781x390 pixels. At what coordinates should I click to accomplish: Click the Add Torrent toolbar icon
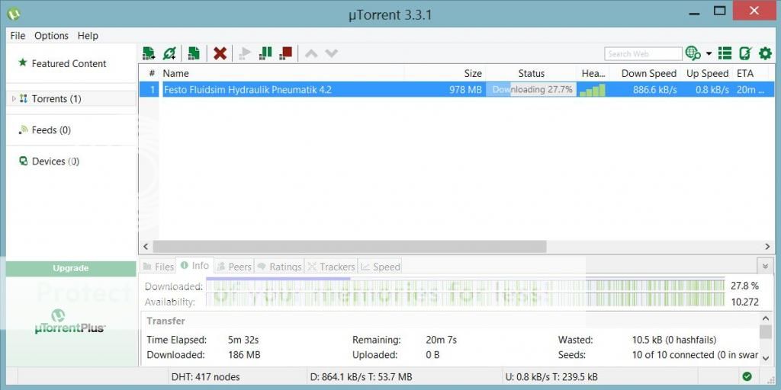point(149,53)
